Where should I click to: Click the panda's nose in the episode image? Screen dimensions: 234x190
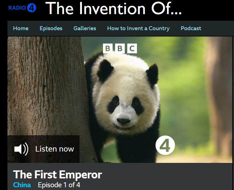124,121
